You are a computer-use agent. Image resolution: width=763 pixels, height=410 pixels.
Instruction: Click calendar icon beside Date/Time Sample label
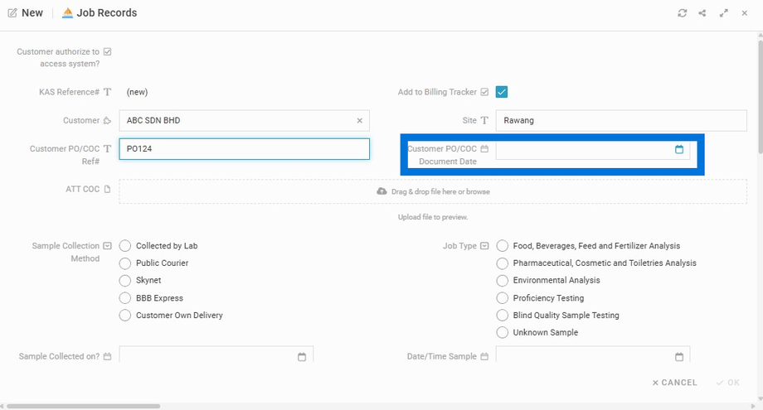(x=484, y=356)
